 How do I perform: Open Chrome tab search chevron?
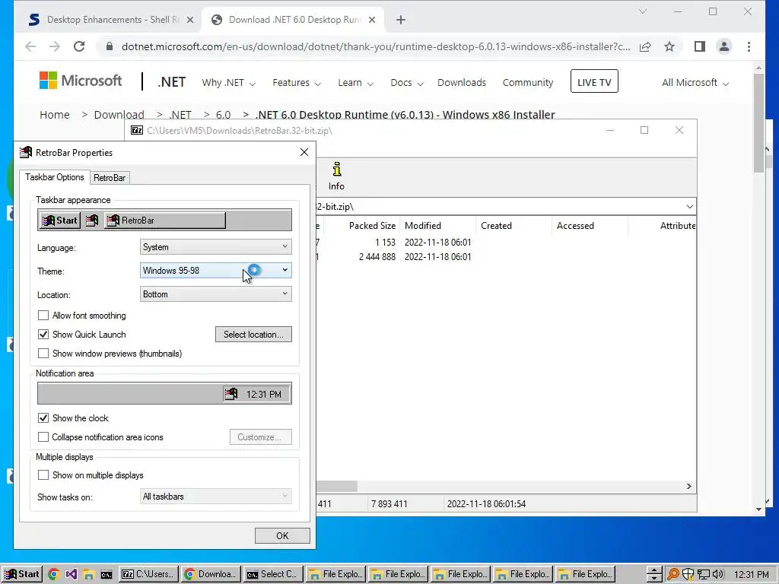click(x=642, y=11)
